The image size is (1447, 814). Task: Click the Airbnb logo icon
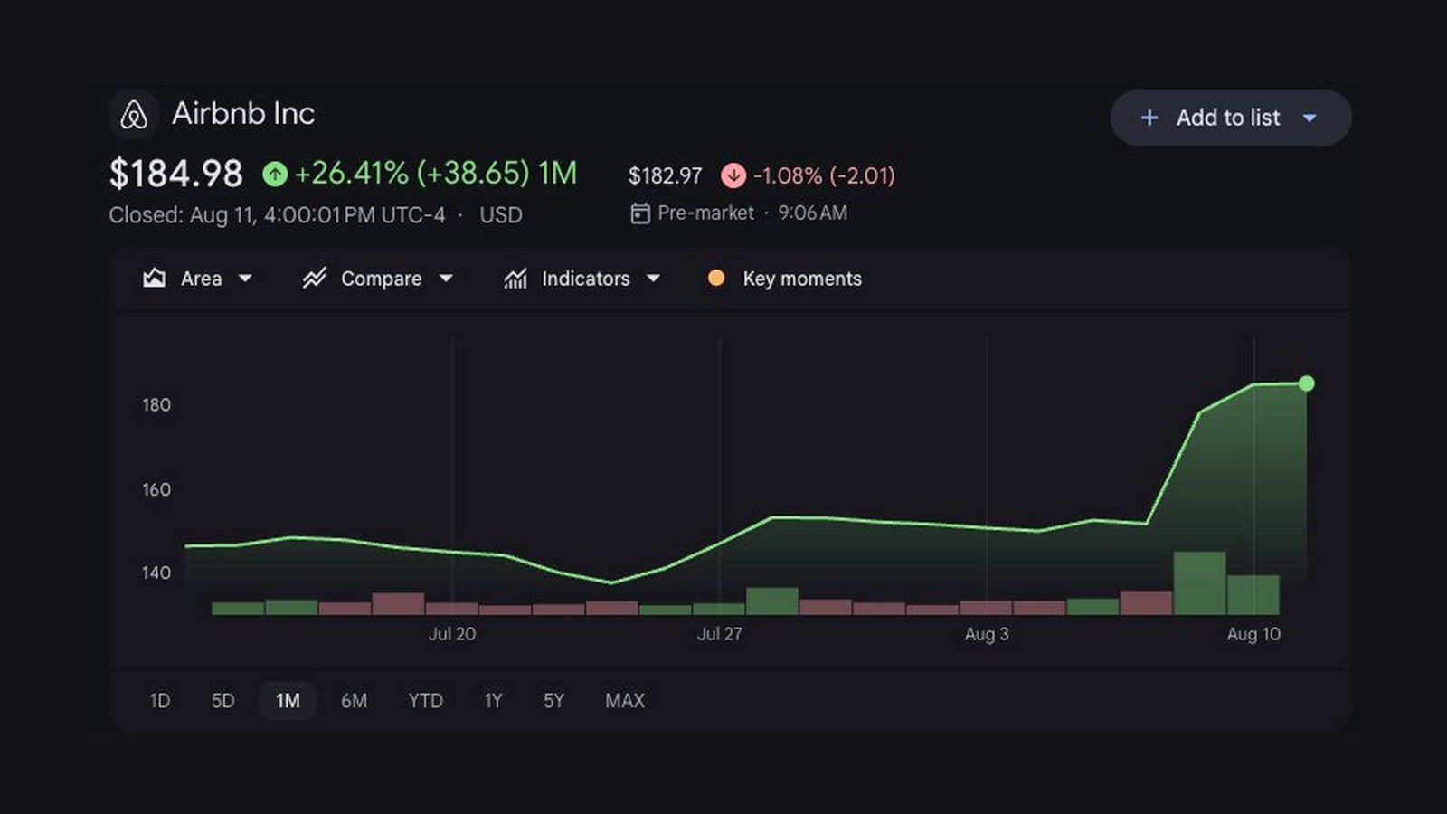coord(134,115)
